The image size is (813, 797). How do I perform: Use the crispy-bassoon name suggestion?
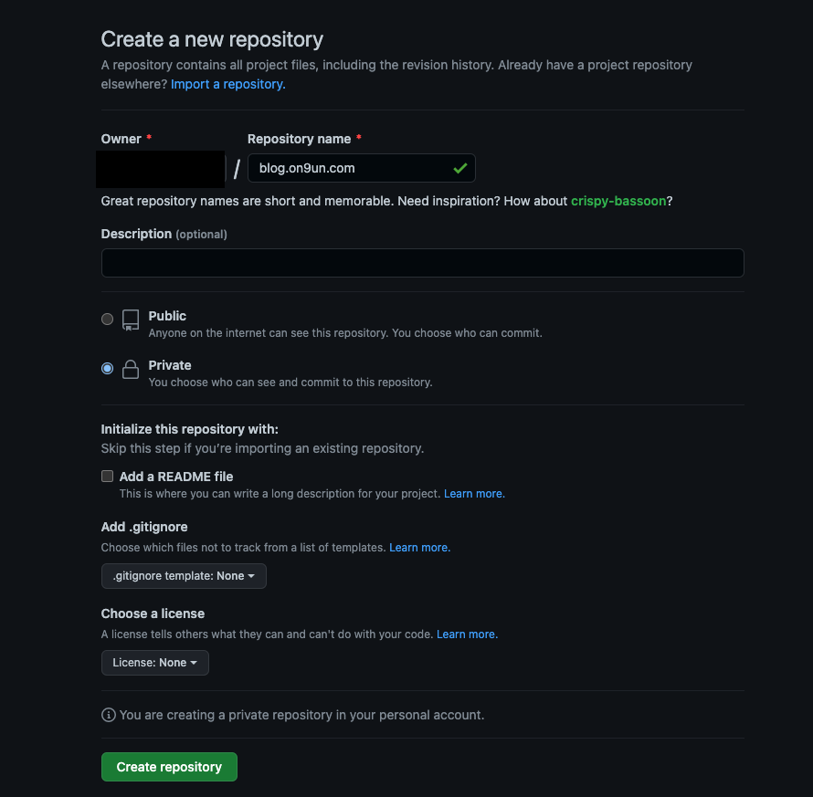(x=618, y=201)
